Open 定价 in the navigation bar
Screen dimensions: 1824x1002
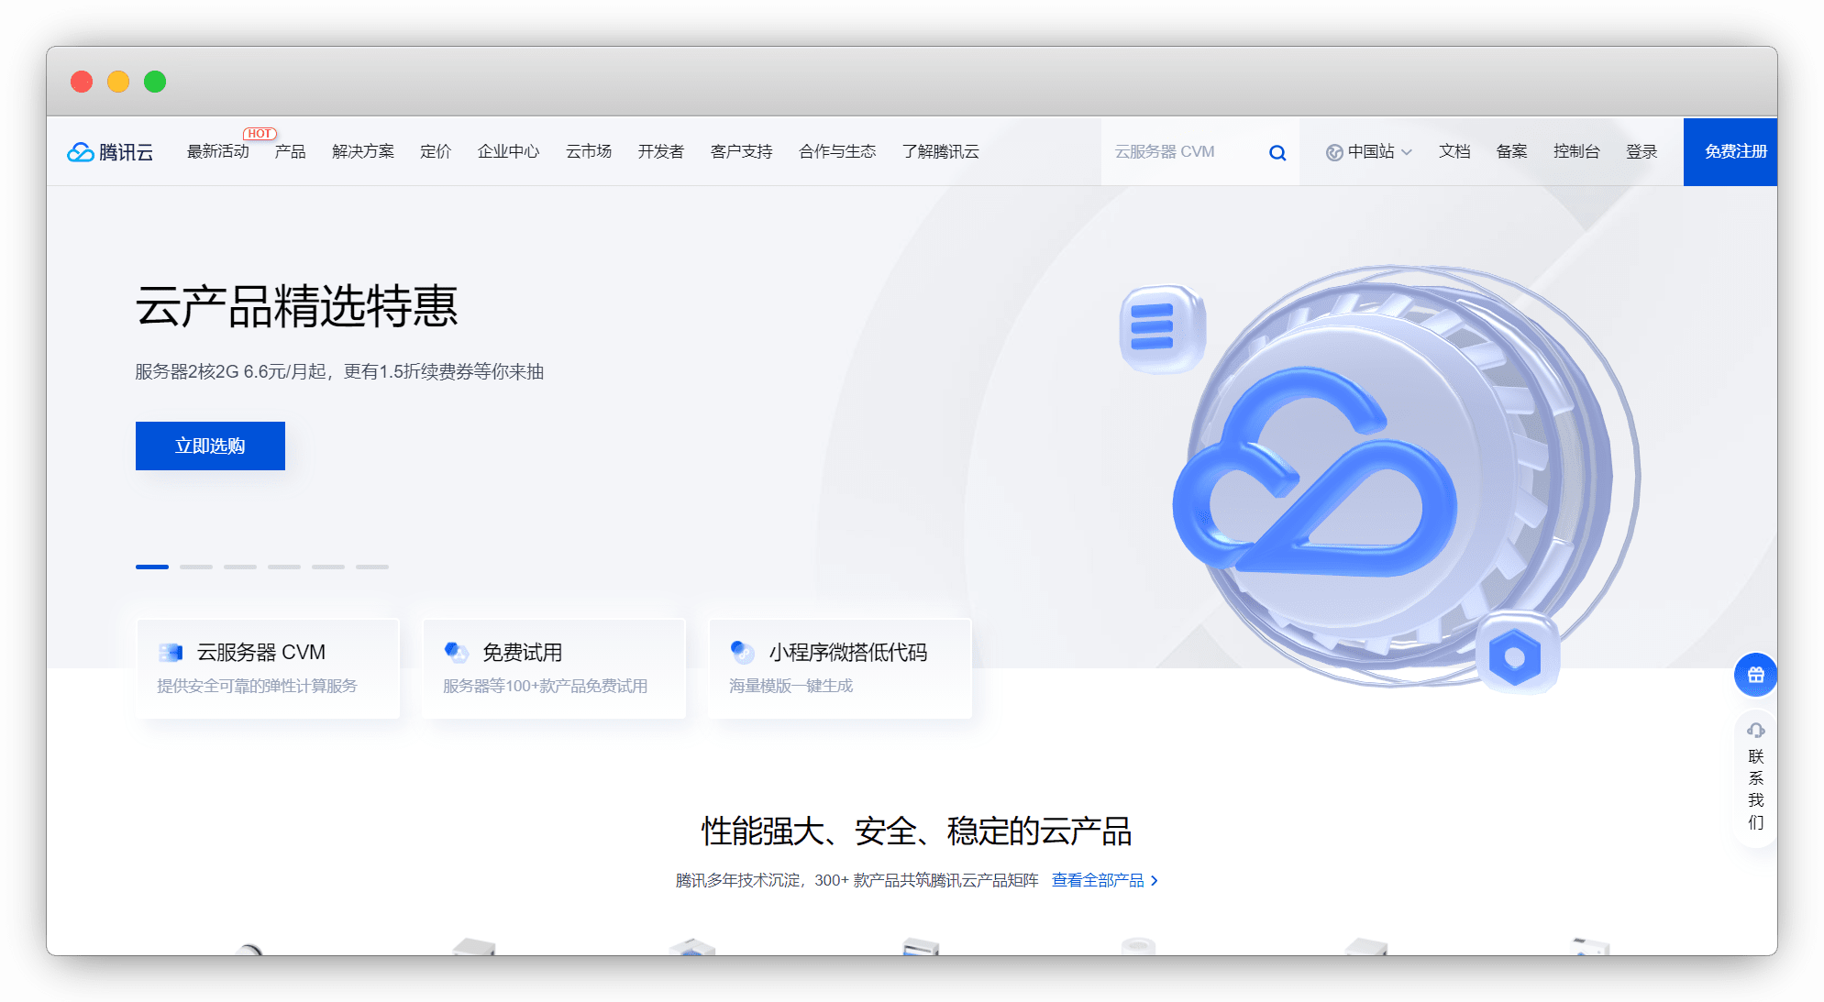click(436, 152)
